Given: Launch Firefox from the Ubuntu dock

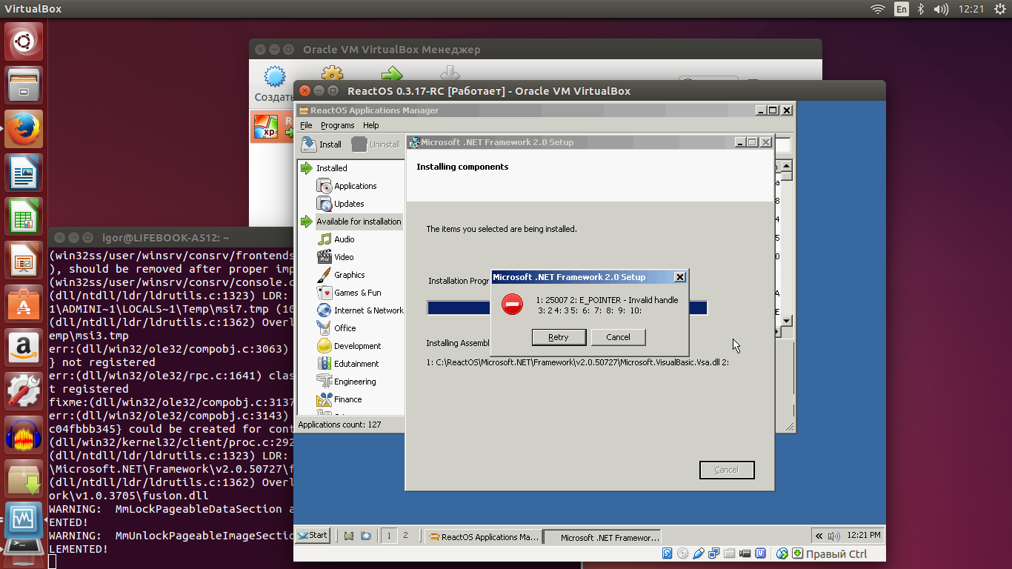Looking at the screenshot, I should click(24, 129).
